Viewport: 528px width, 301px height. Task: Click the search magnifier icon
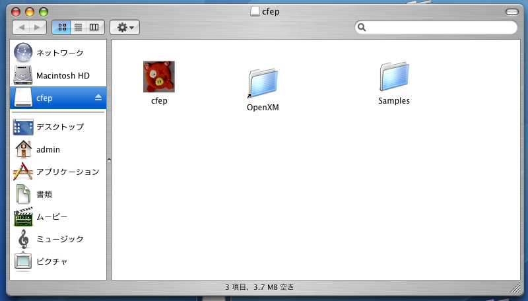[362, 27]
